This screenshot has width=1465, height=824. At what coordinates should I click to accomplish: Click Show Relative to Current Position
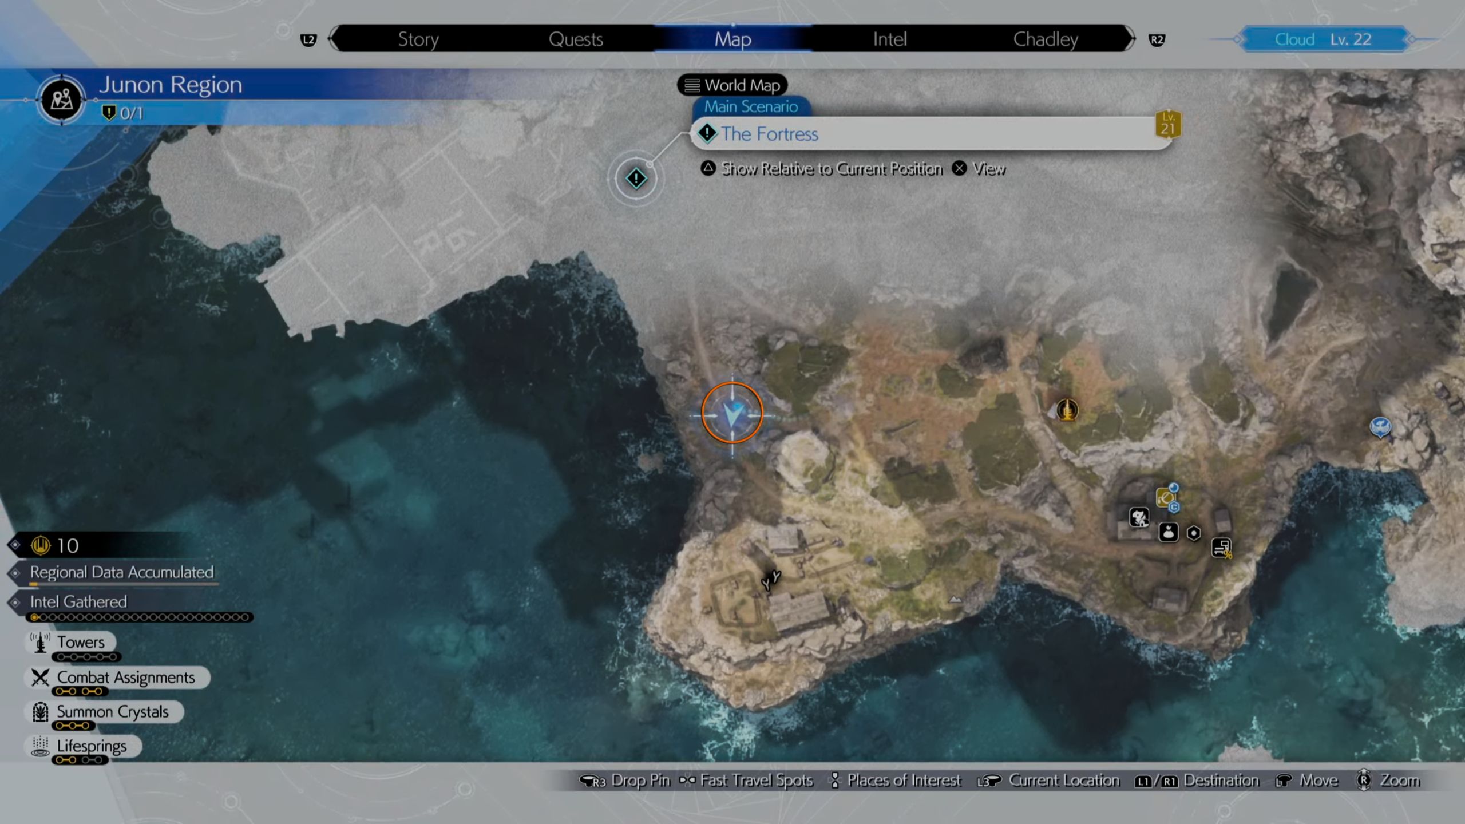(832, 169)
